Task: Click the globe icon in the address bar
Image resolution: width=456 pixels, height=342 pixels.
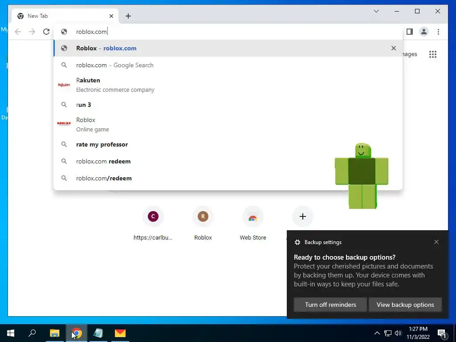Action: 64,32
